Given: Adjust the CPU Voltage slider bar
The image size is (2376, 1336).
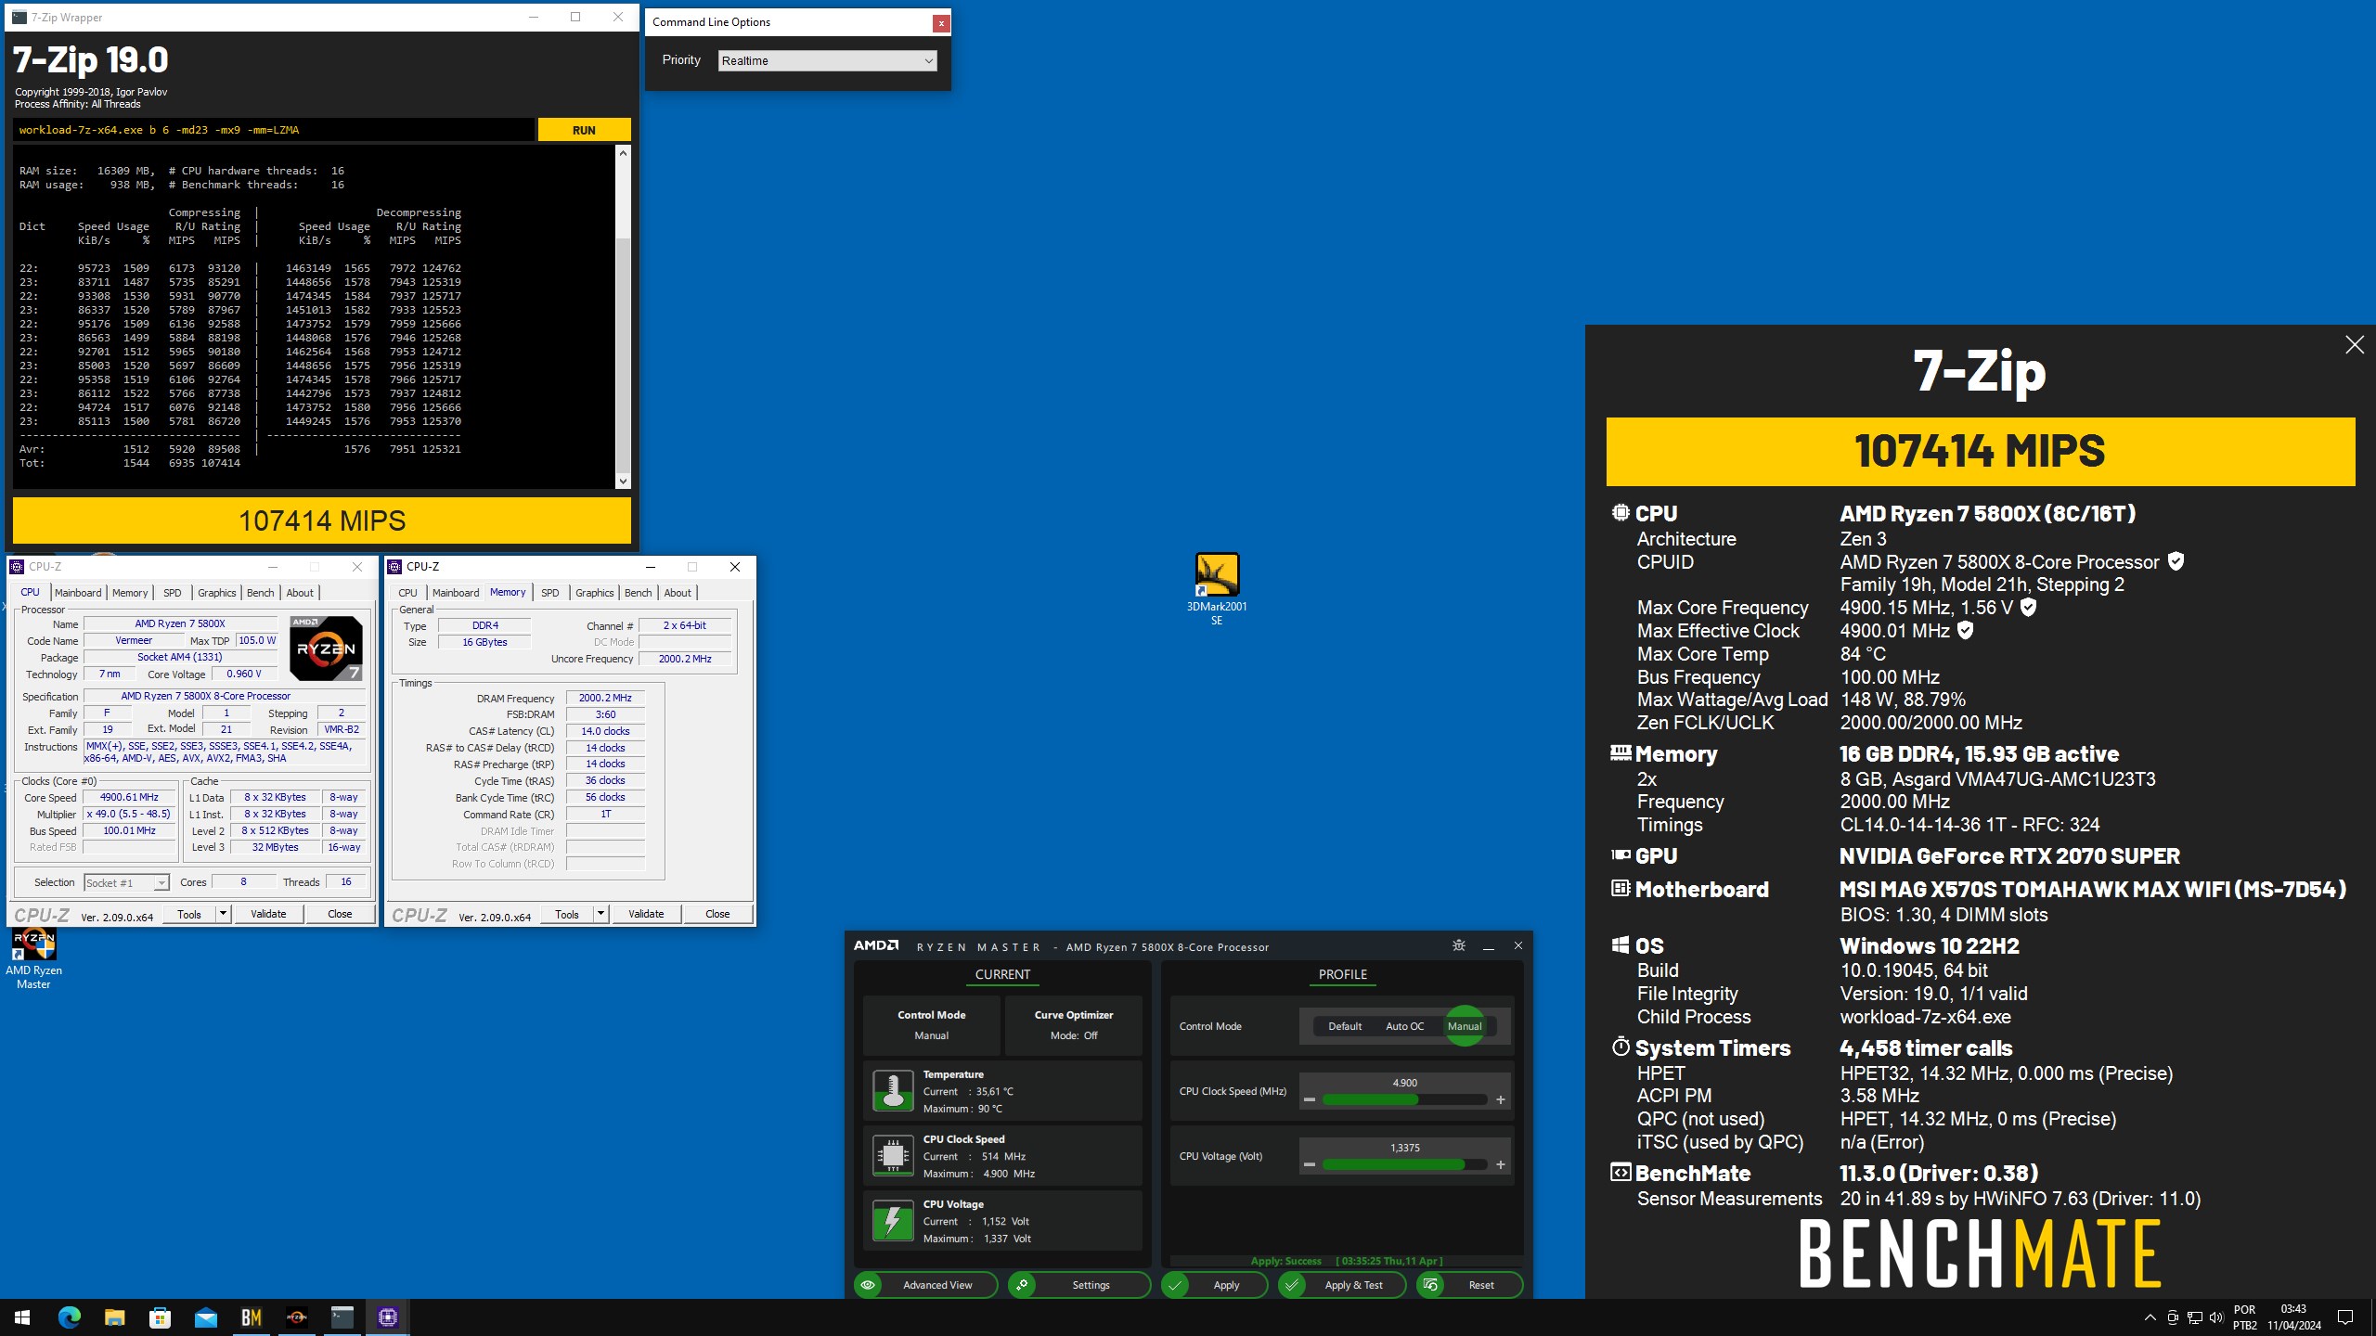Looking at the screenshot, I should point(1404,1165).
